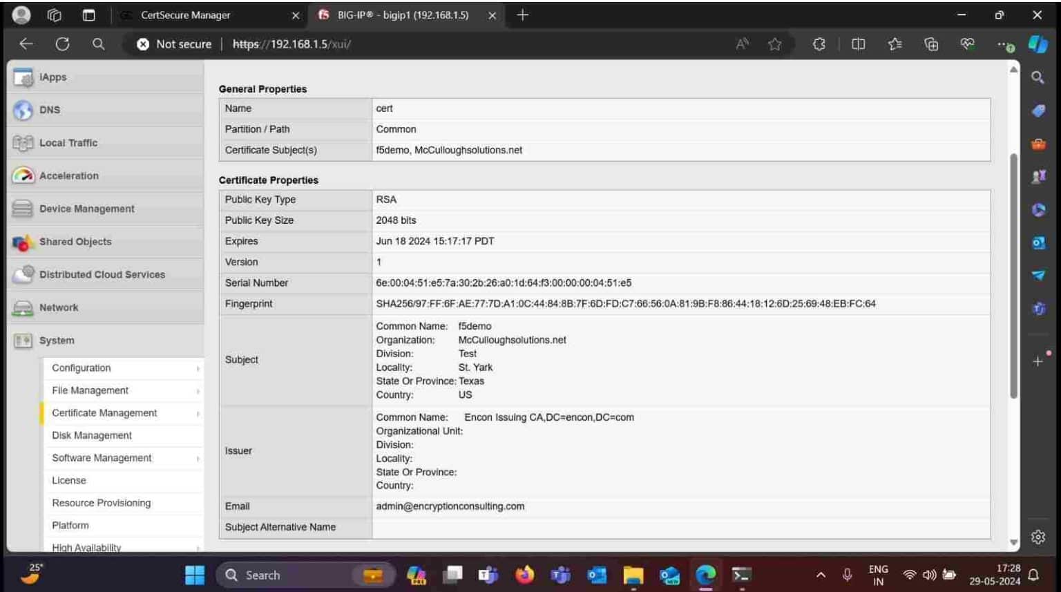1061x592 pixels.
Task: Click the Acceleration gauge icon
Action: tap(23, 175)
